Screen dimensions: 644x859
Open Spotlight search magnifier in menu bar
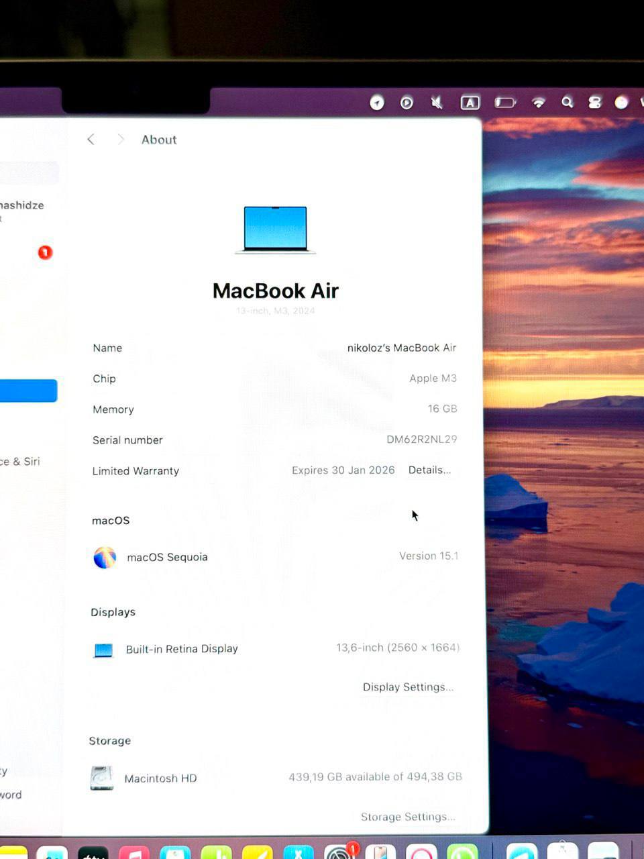568,102
